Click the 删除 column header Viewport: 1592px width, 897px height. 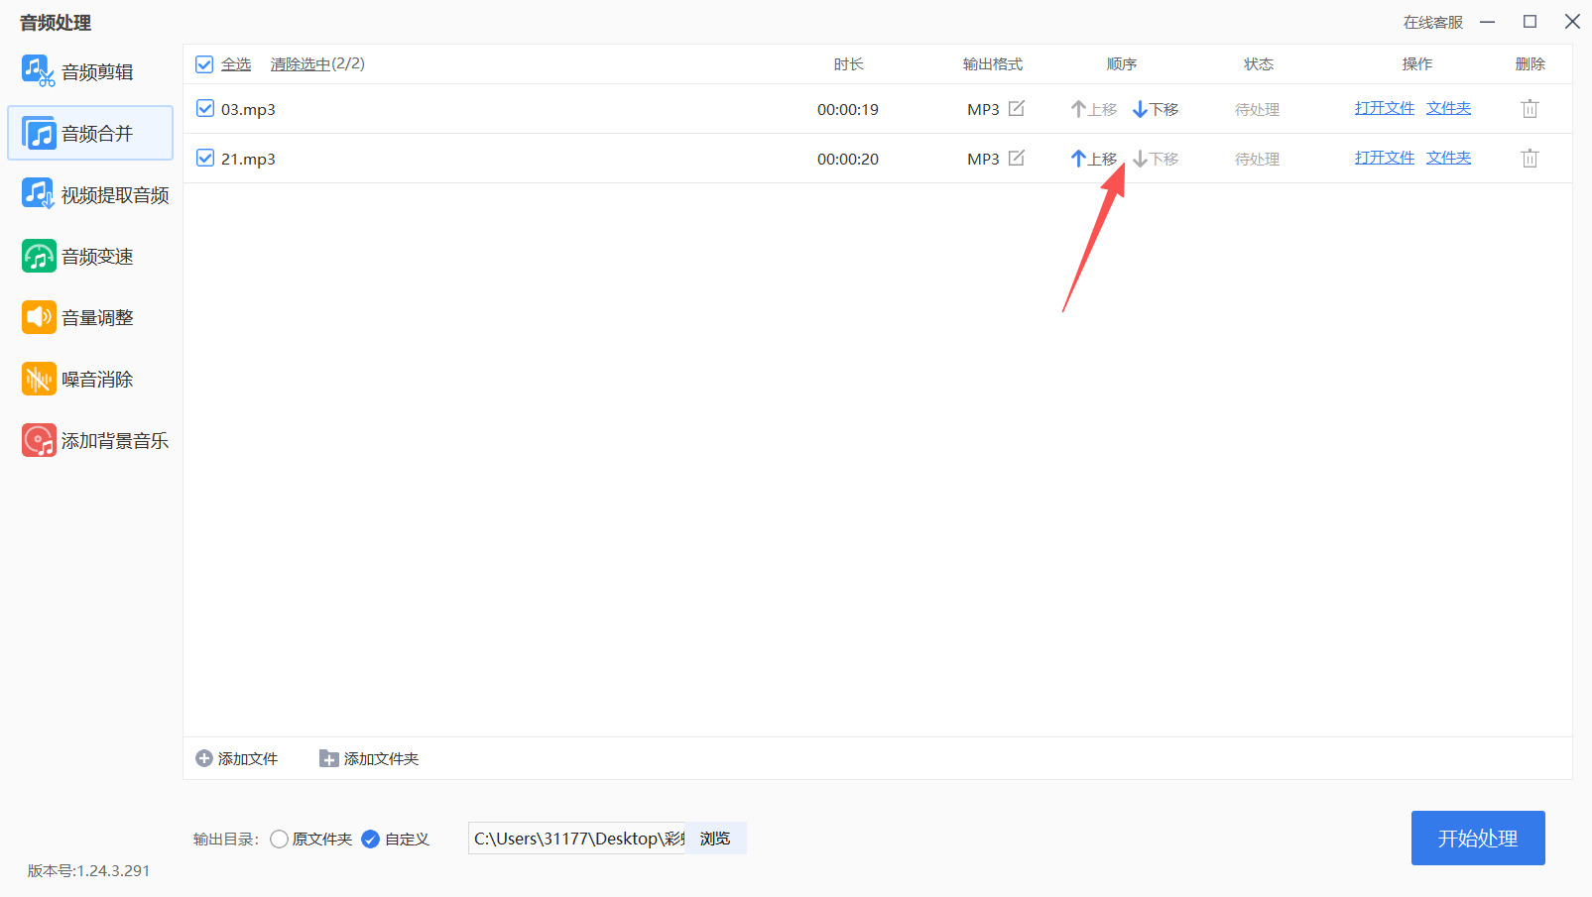(1531, 64)
